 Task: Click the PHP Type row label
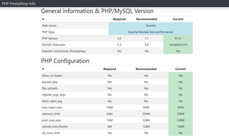[x=48, y=32]
